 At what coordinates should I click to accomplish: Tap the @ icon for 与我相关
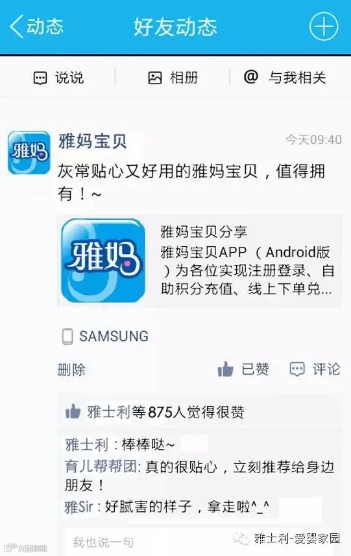point(251,76)
